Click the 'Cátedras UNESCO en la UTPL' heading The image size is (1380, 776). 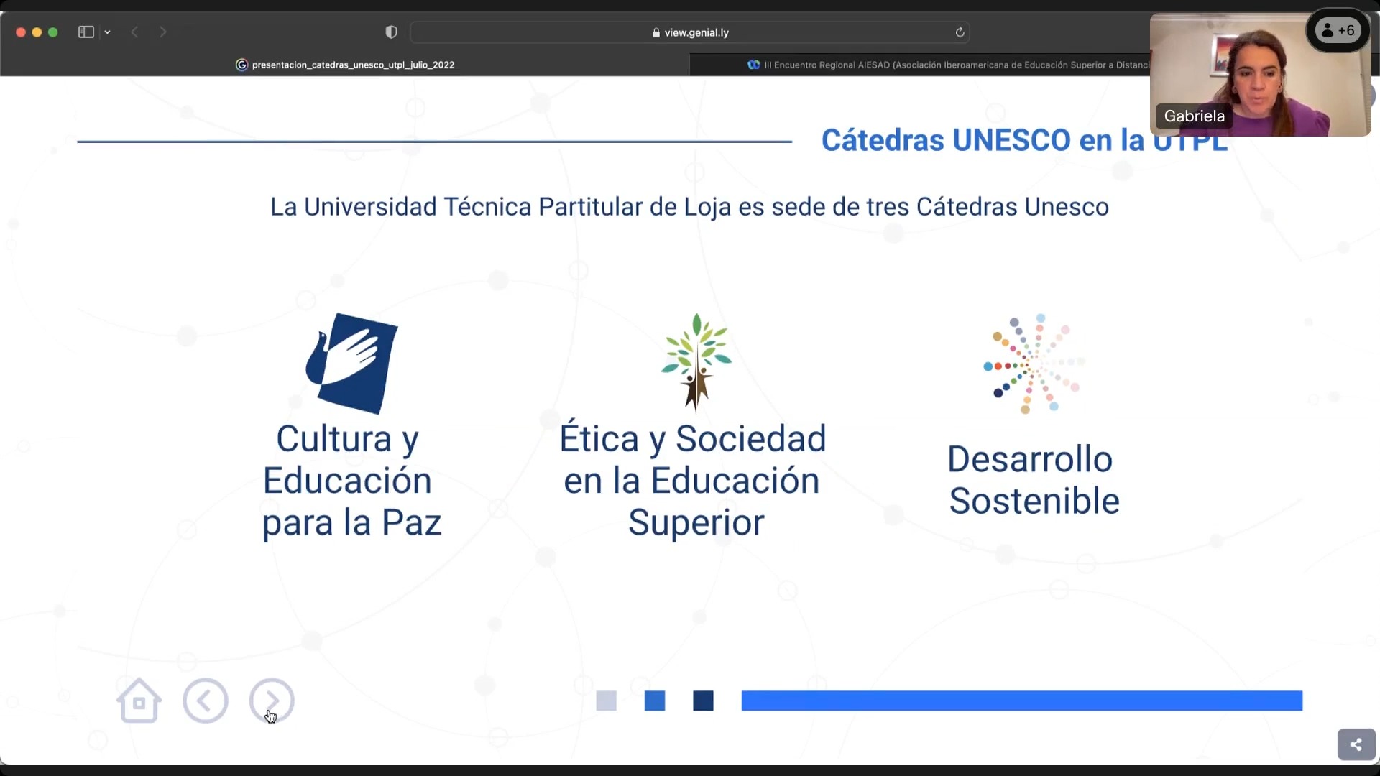pos(1024,140)
